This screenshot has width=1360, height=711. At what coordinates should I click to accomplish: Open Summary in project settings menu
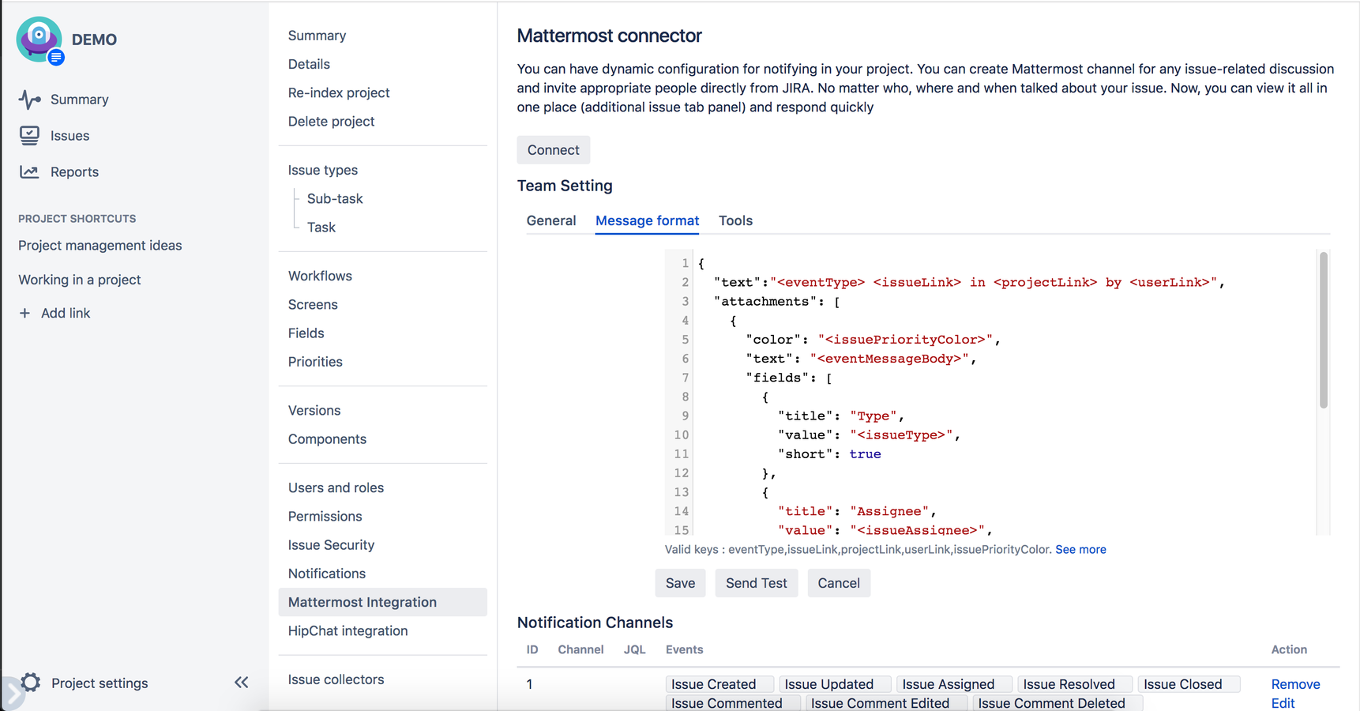[317, 36]
